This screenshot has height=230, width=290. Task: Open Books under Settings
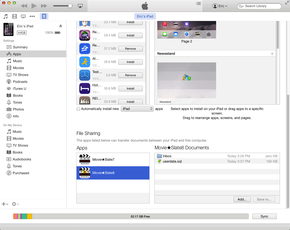pos(33,96)
